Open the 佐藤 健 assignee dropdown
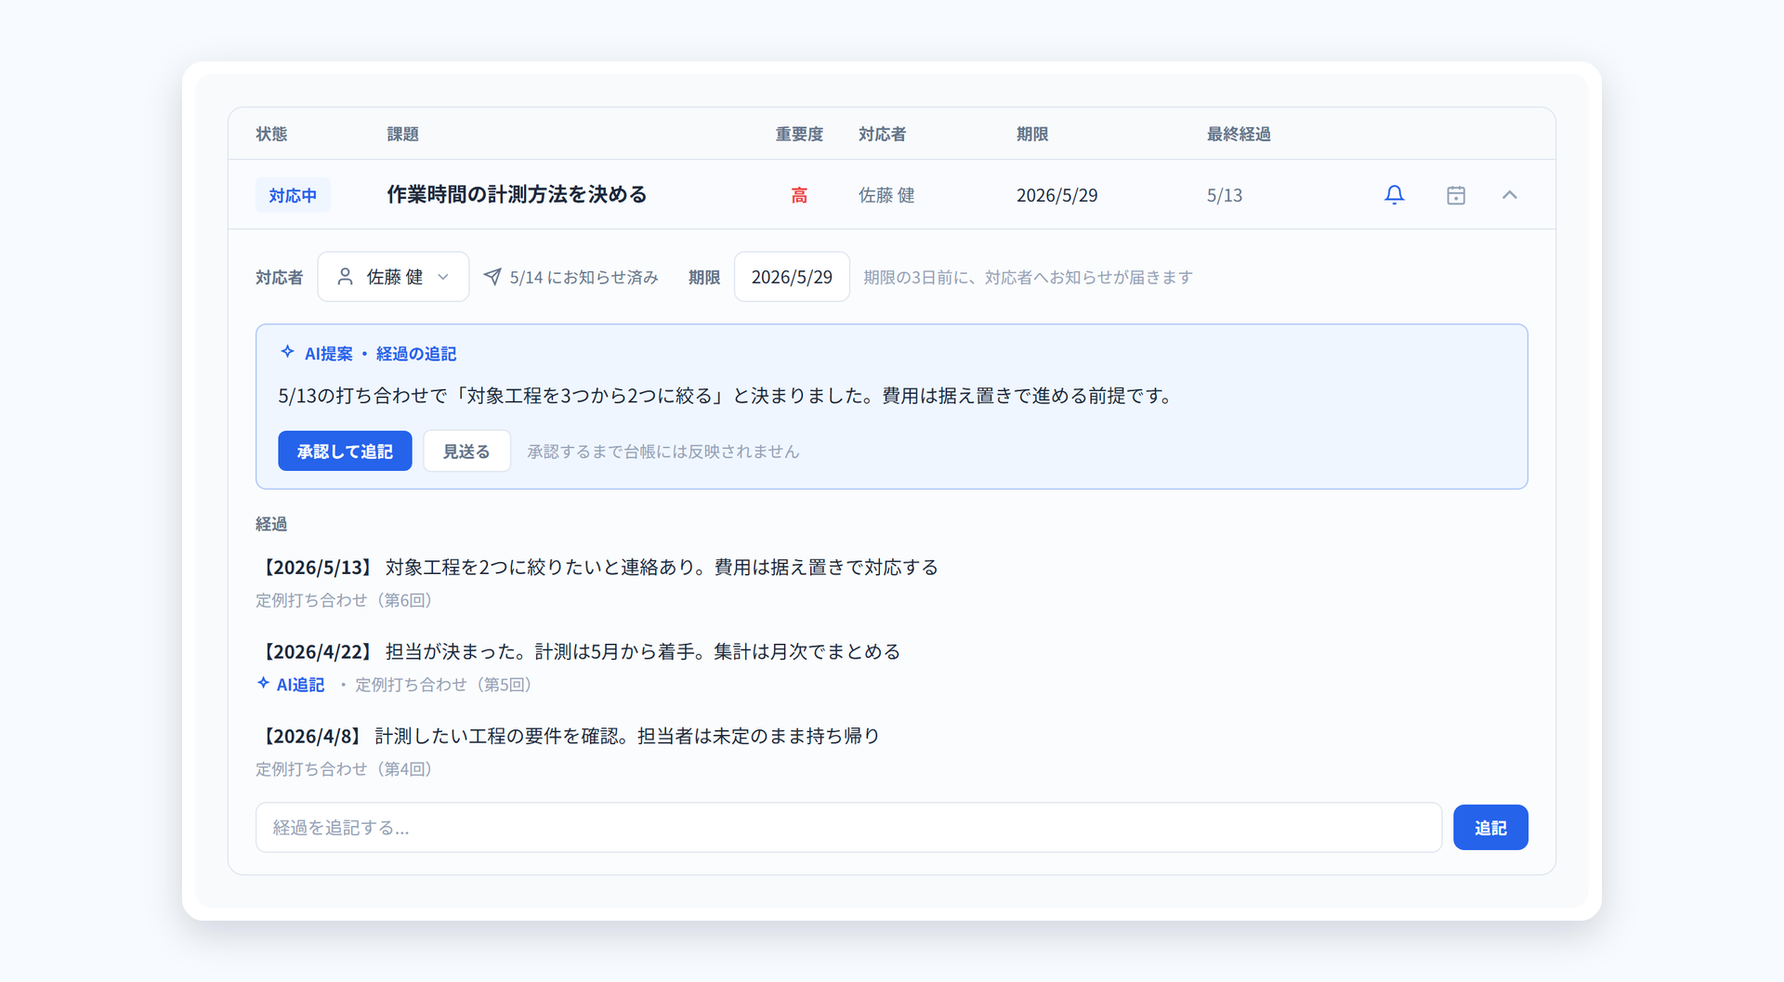The width and height of the screenshot is (1784, 982). pos(393,277)
